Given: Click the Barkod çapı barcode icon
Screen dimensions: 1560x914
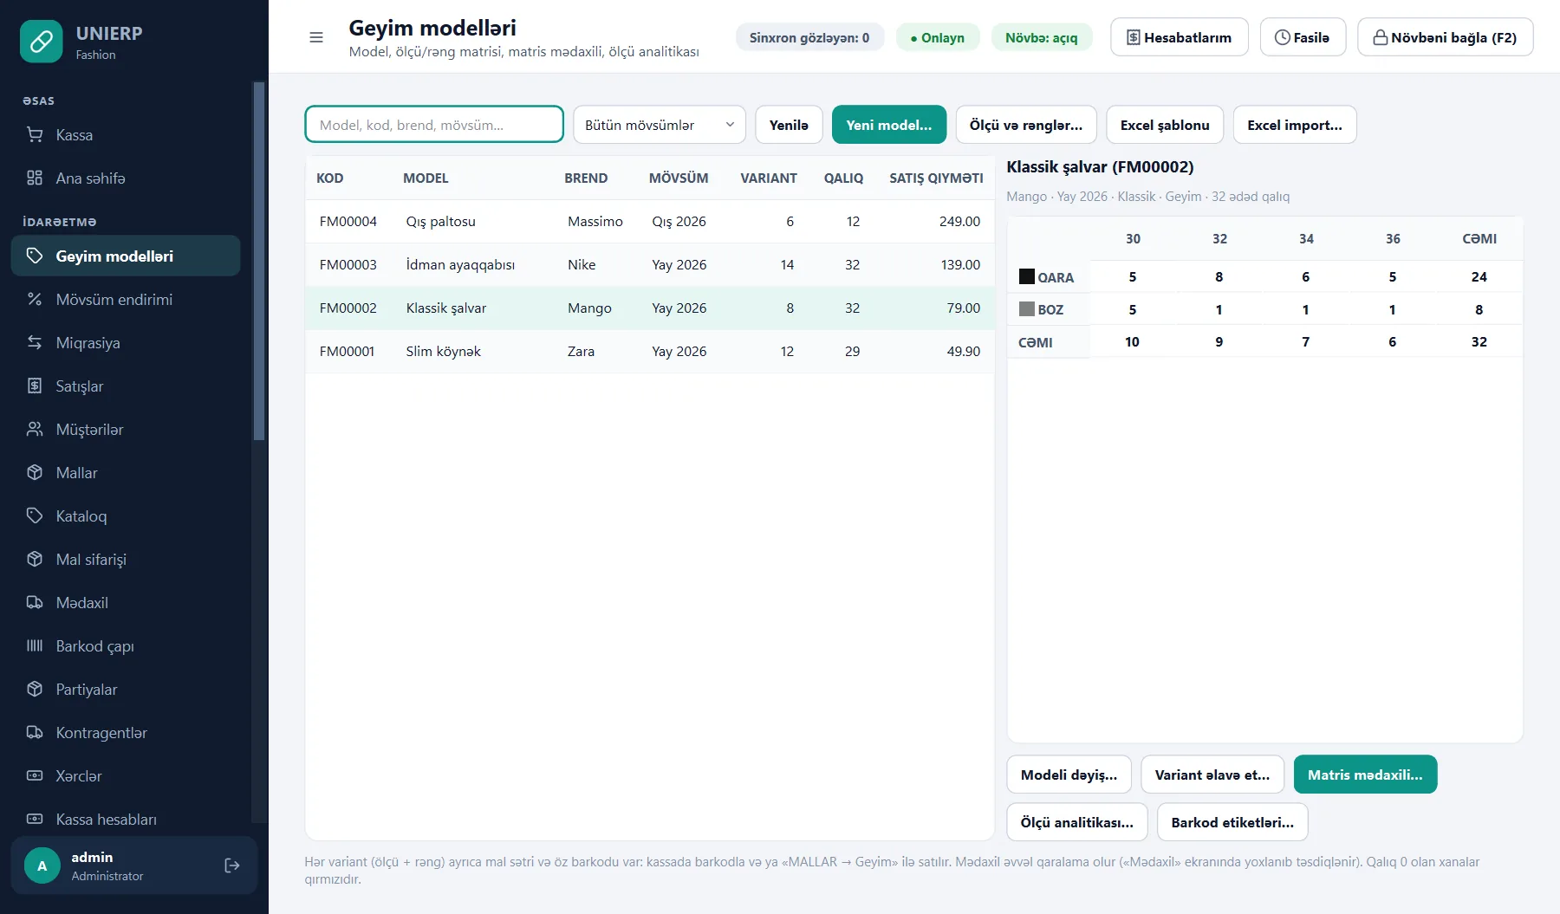Looking at the screenshot, I should point(35,646).
